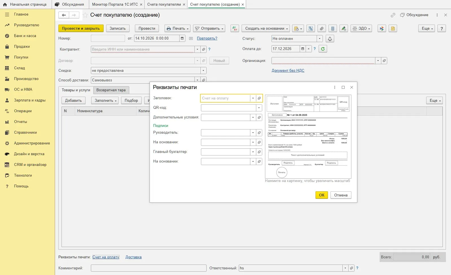Image resolution: width=451 pixels, height=275 pixels.
Task: Open Главная section in the sidebar
Action: click(x=21, y=14)
